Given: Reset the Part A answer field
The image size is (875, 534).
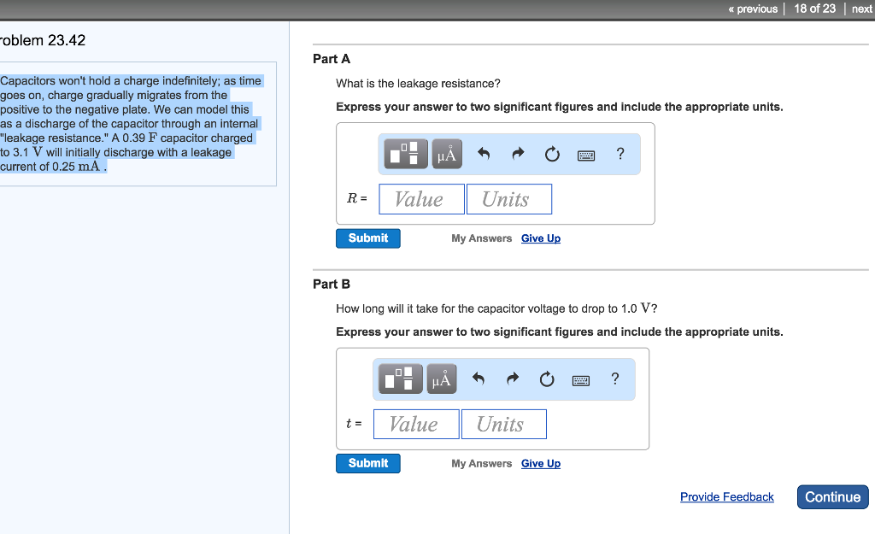Looking at the screenshot, I should 552,155.
